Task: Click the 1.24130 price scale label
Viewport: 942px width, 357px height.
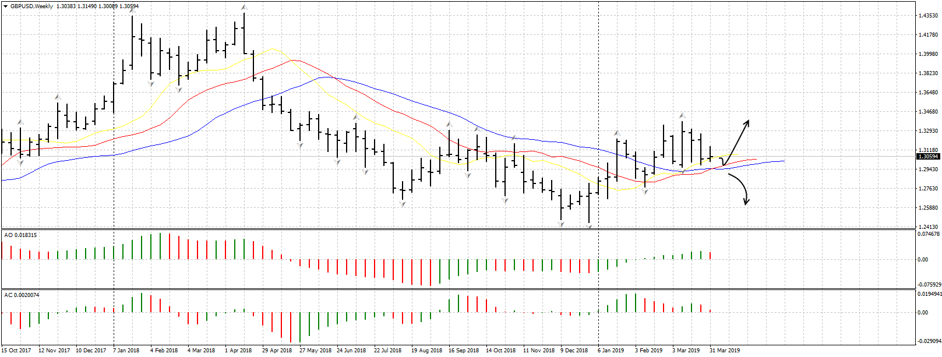Action: coord(928,227)
